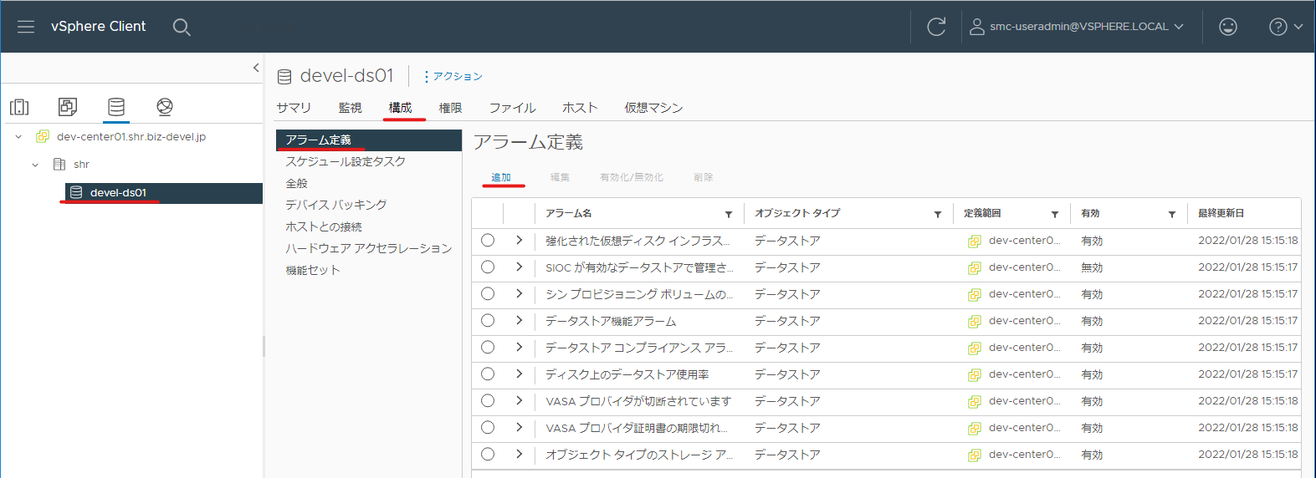This screenshot has height=478, width=1316.
Task: Refresh the vSphere Client view
Action: point(936,27)
